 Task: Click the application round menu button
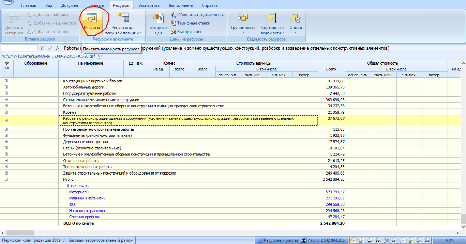(7, 3)
